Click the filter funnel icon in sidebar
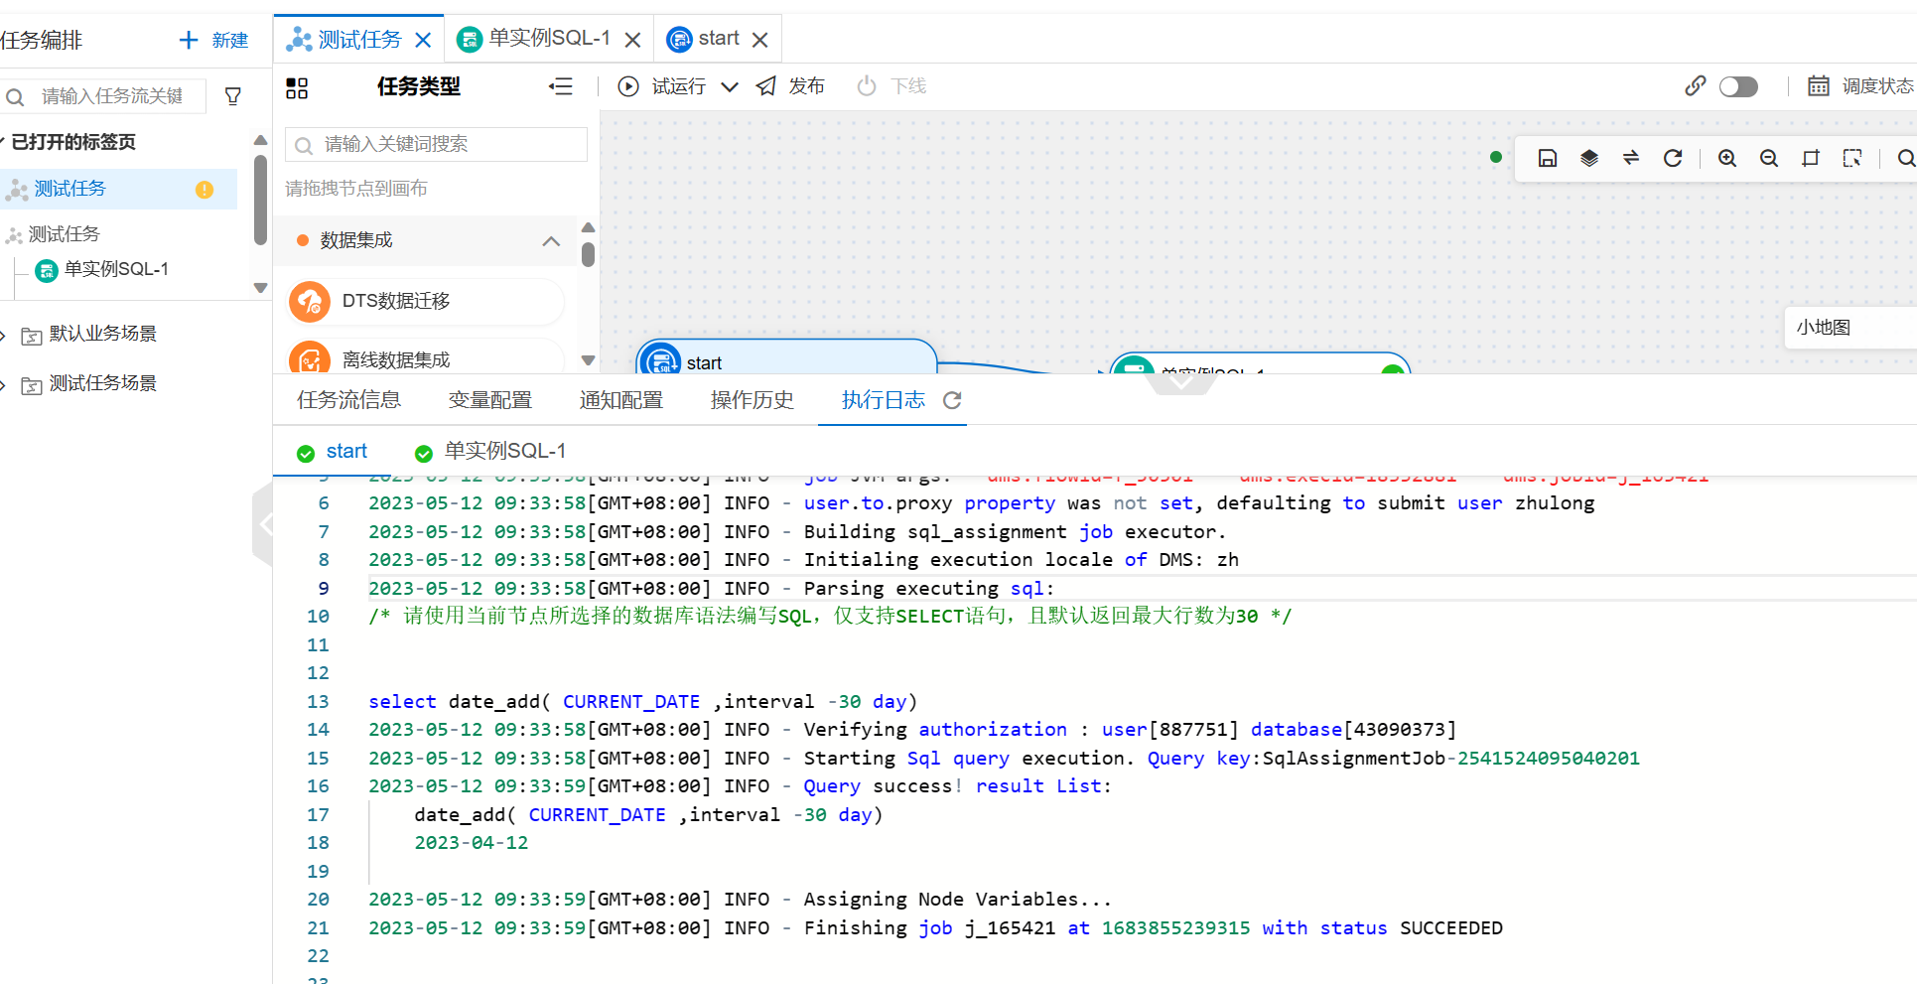 (233, 96)
